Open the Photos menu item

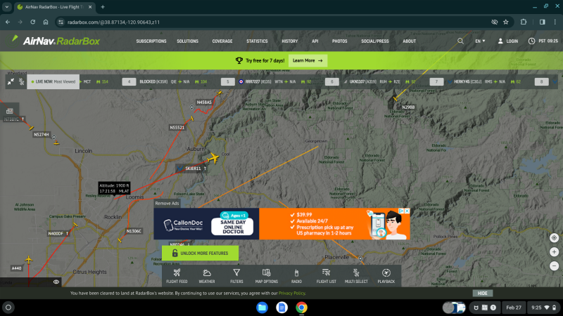340,41
